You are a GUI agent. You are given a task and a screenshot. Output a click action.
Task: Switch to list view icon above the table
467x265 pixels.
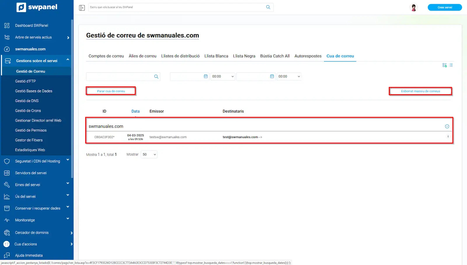coord(451,65)
